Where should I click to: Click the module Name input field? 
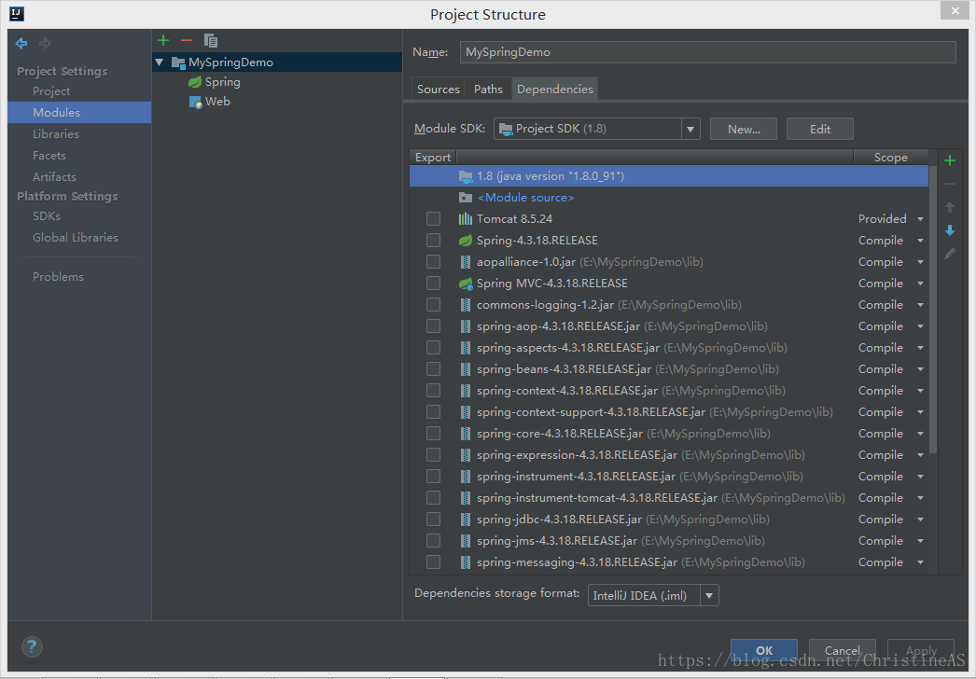point(707,52)
